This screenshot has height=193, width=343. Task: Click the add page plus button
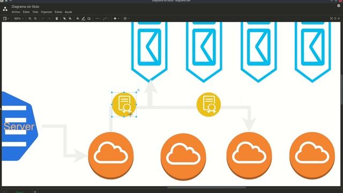[35, 192]
